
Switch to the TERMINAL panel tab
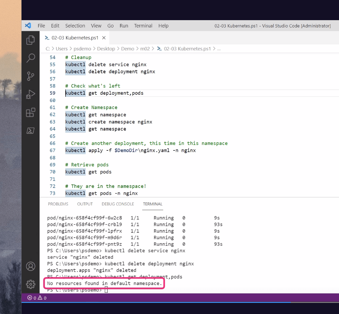click(x=152, y=204)
